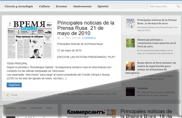Switch to the TAGS tab

click(49, 108)
